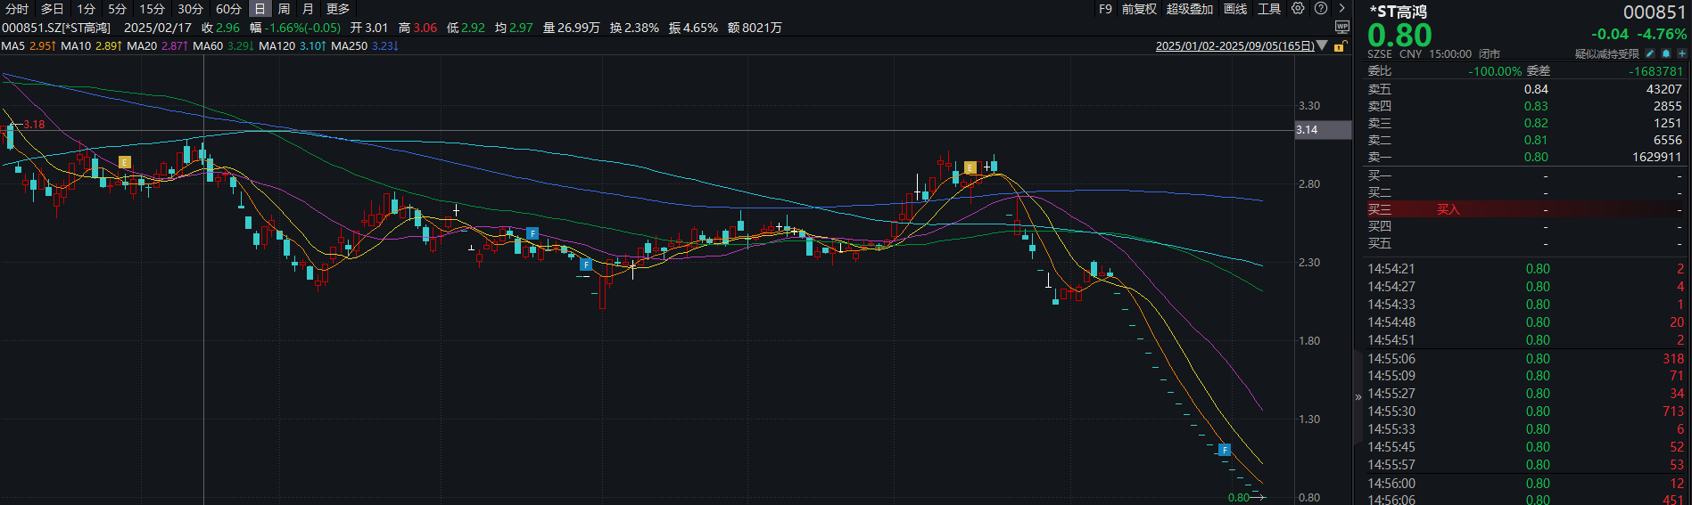Click the plus icon to add stock
Screen dimensions: 1692x505
(x=1681, y=53)
